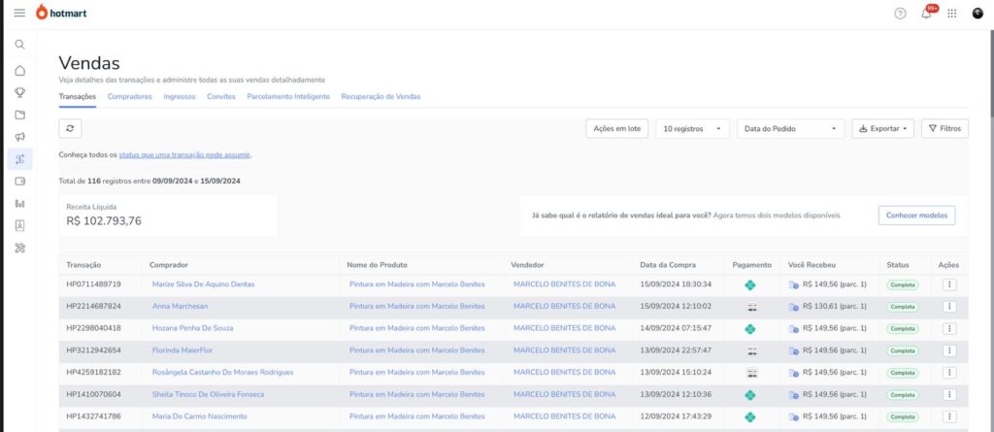Image resolution: width=994 pixels, height=432 pixels.
Task: Open the trophy icon in sidebar
Action: tap(19, 92)
